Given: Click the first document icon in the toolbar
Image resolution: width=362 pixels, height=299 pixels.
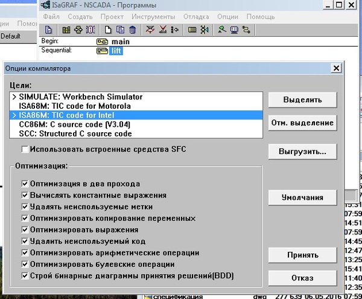Looking at the screenshot, I should 48,29.
